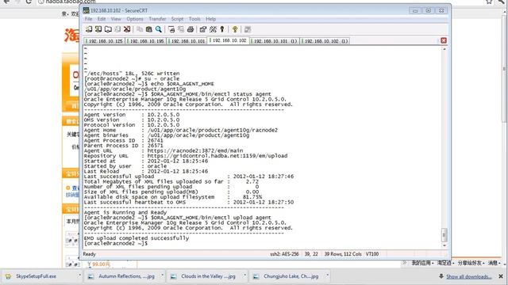This screenshot has width=508, height=285.
Task: Open the Options menu
Action: [135, 19]
